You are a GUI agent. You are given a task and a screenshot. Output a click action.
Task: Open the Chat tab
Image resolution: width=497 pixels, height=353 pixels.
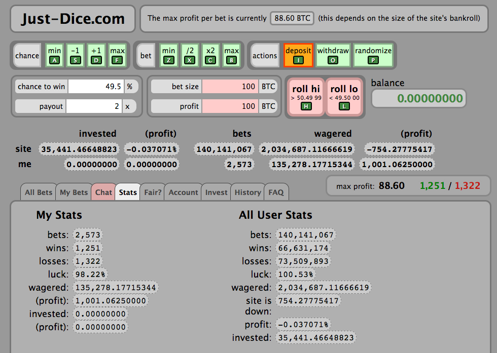103,192
